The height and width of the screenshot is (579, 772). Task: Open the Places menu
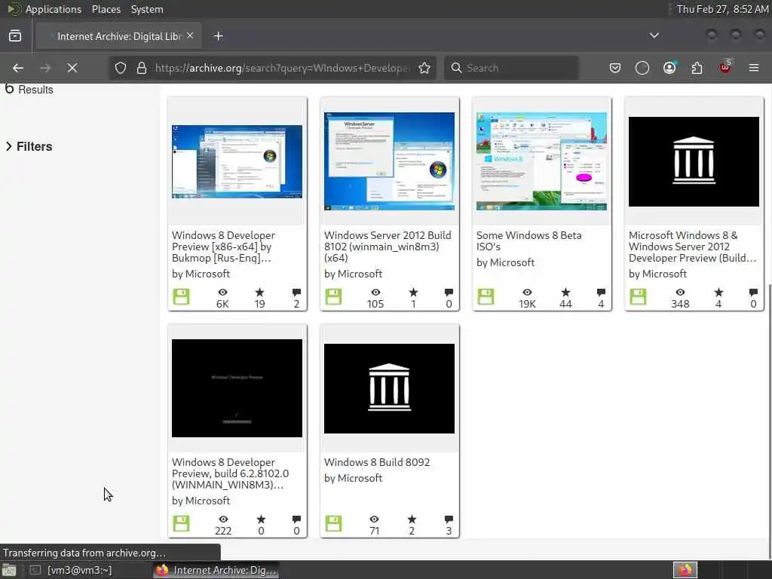click(106, 9)
